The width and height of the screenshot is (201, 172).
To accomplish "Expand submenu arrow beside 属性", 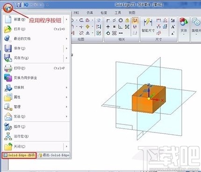I will coord(66,97).
